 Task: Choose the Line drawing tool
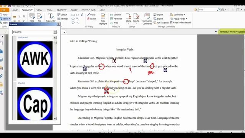[77, 23]
